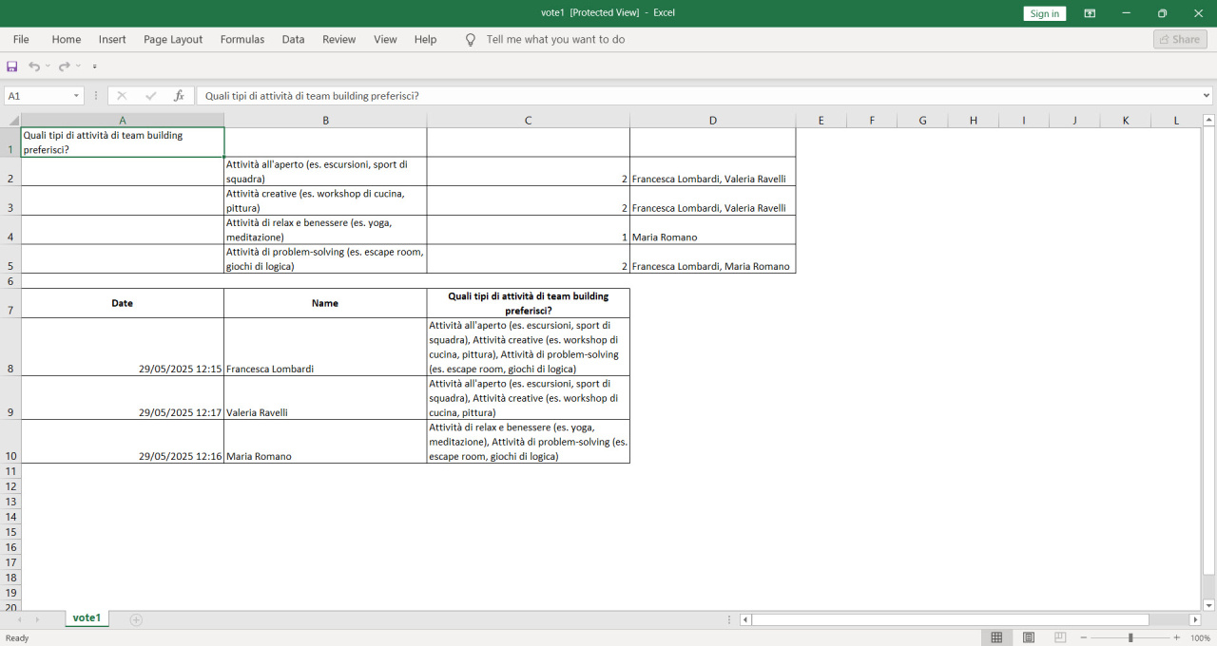This screenshot has height=646, width=1217.
Task: Redo the last undone action
Action: tap(65, 66)
